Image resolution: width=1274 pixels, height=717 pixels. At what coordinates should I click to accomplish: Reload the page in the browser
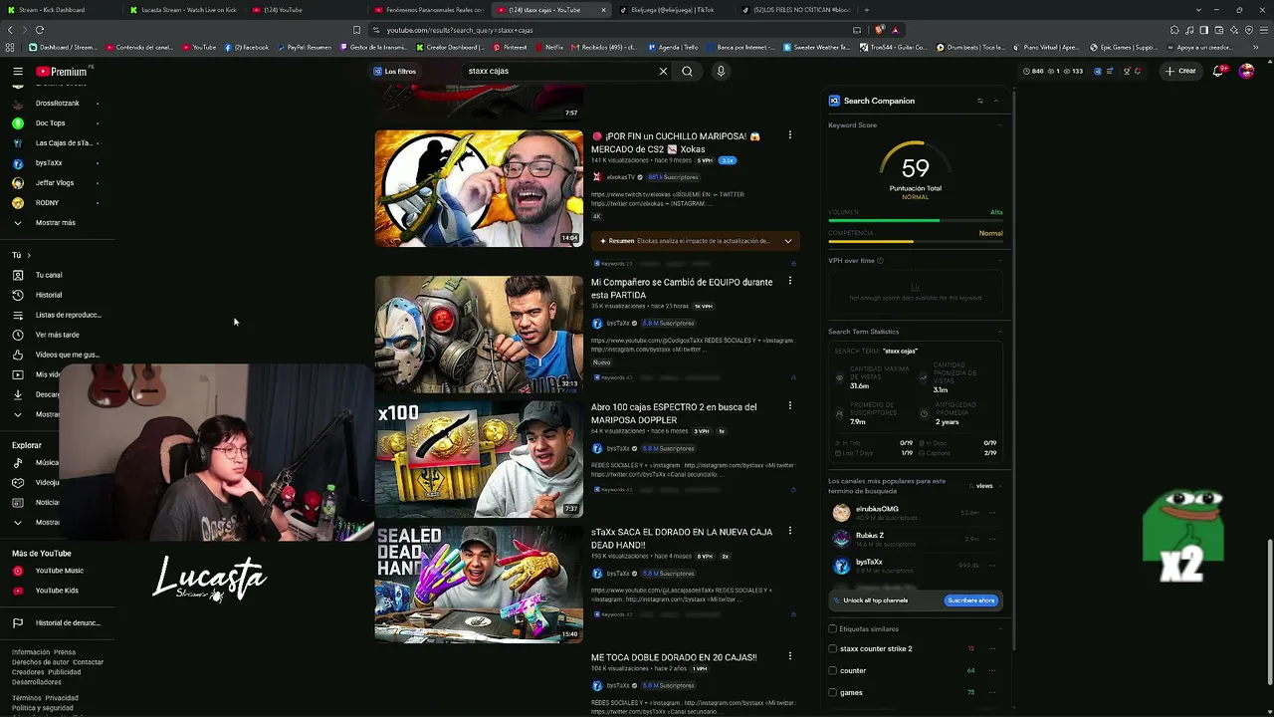pos(40,30)
